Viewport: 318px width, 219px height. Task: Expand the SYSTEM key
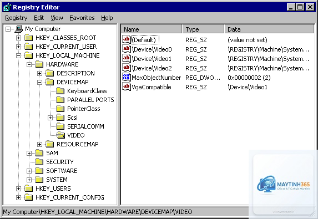coord(29,180)
